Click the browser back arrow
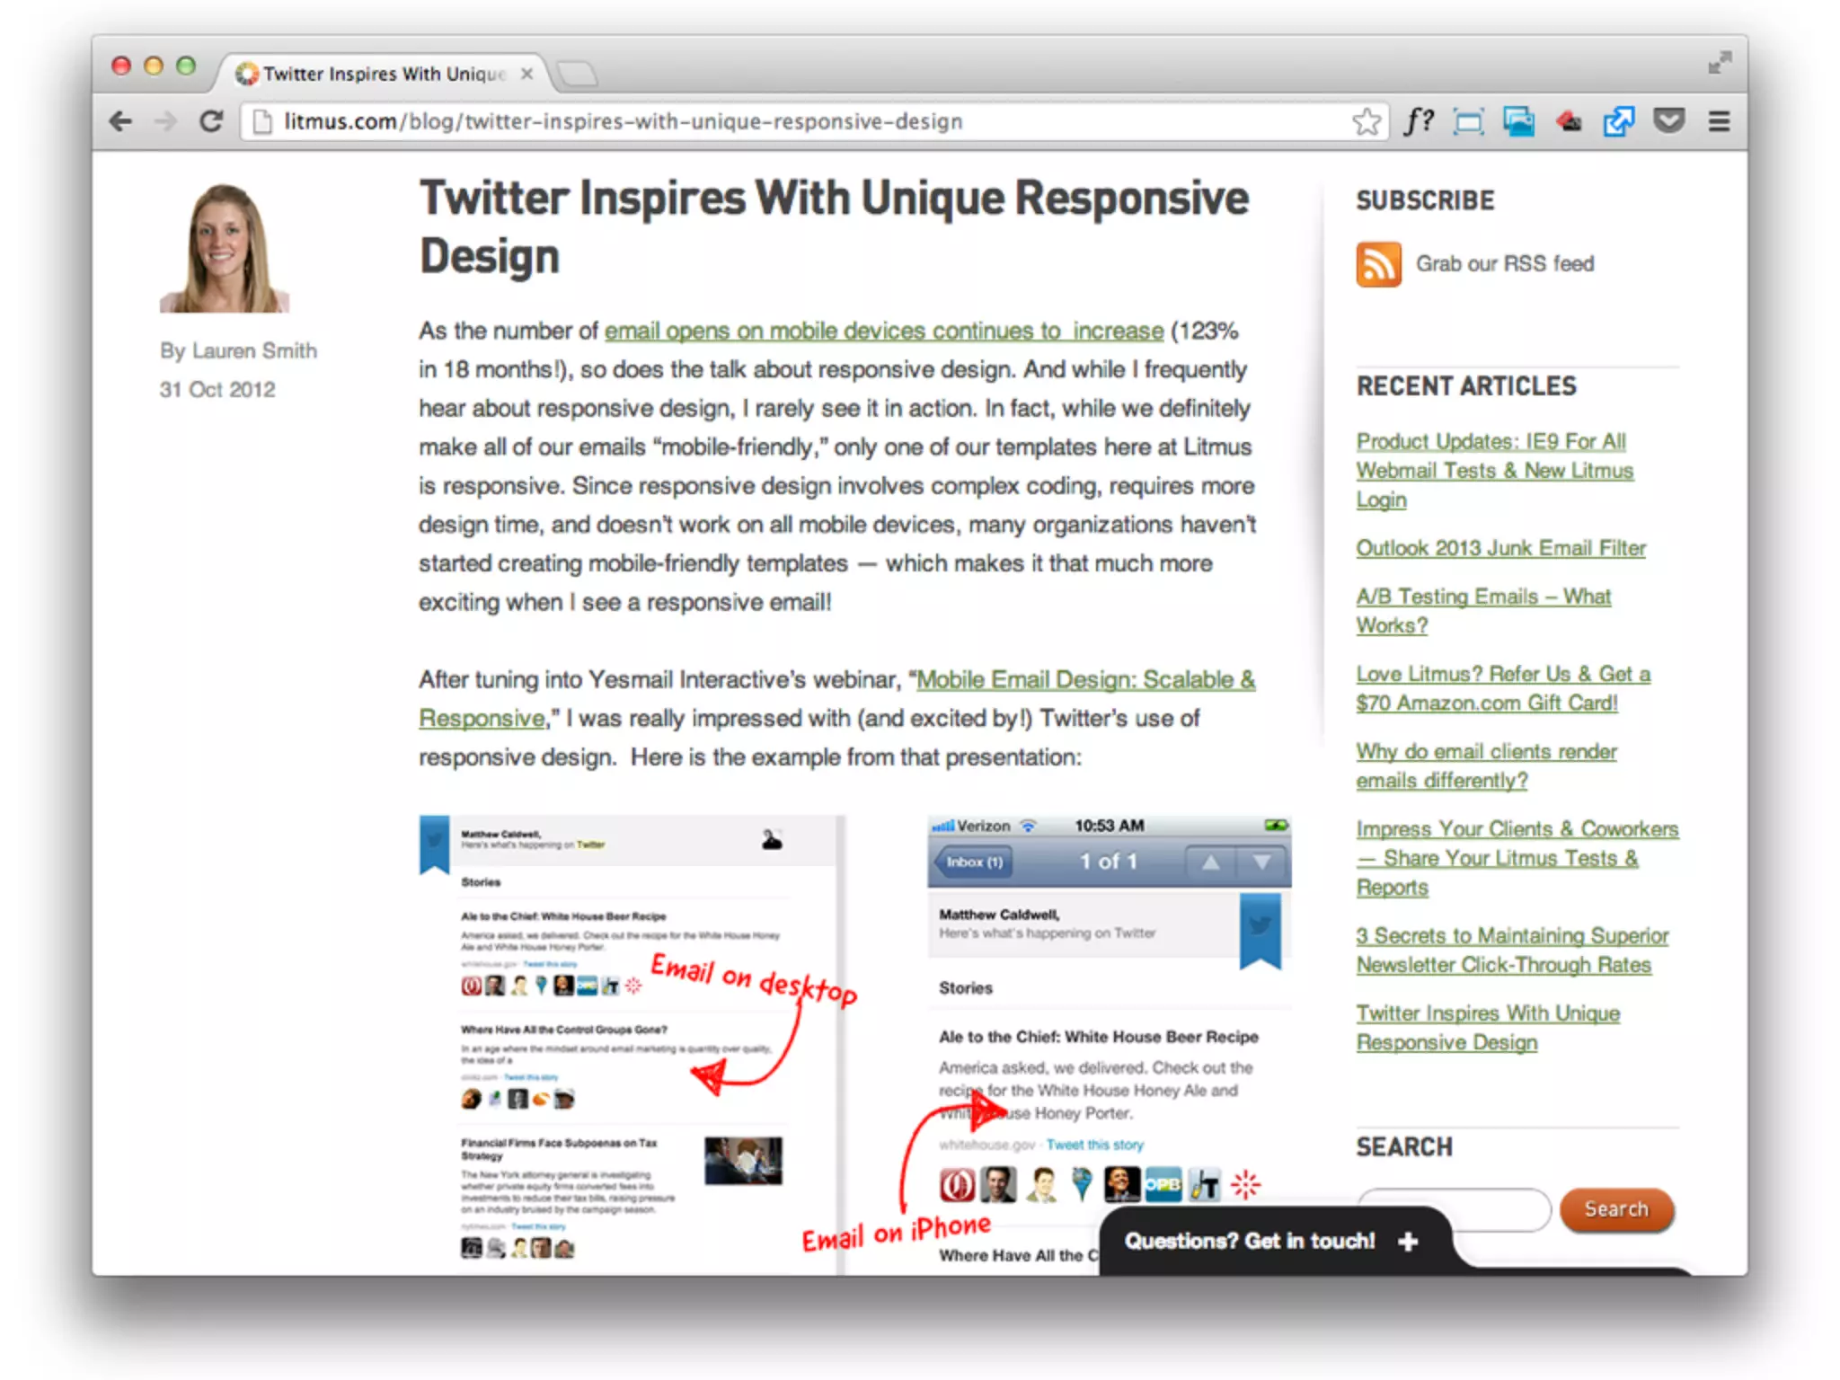The width and height of the screenshot is (1840, 1380). [x=120, y=121]
